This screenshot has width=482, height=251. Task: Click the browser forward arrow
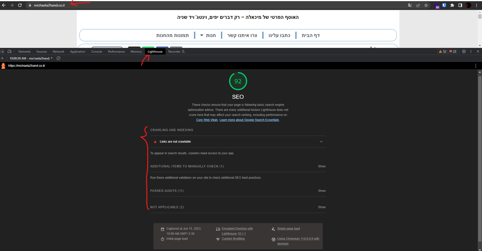[12, 5]
